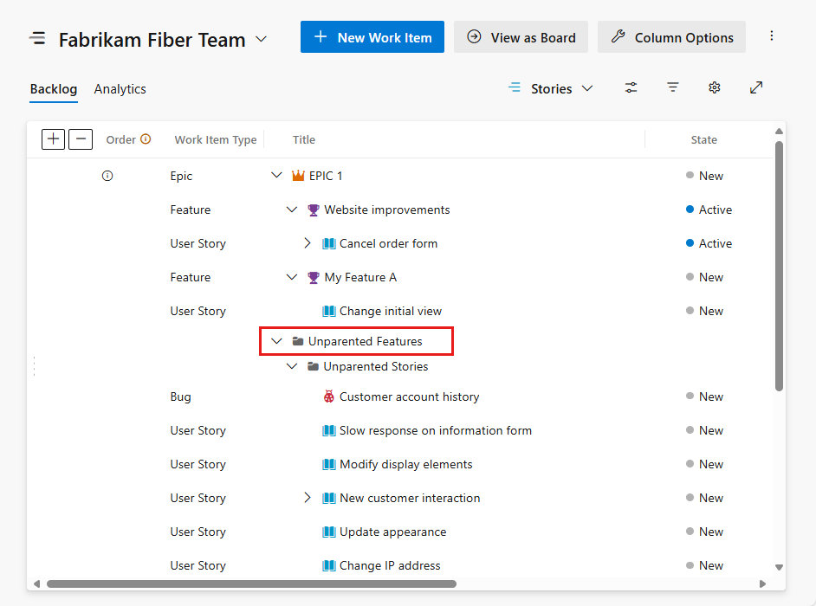This screenshot has height=606, width=816.
Task: Click the New Work Item button
Action: [x=372, y=36]
